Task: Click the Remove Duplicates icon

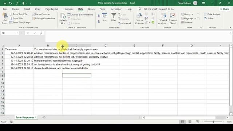Action: 146,18
